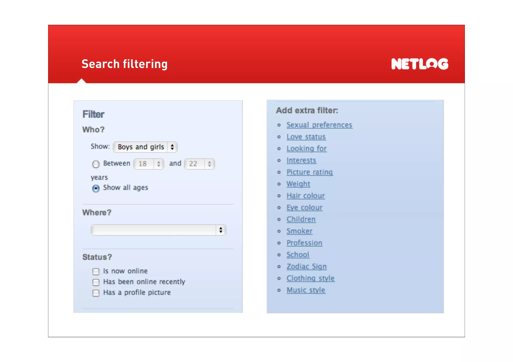Open the Where location dropdown
513x362 pixels.
(159, 230)
